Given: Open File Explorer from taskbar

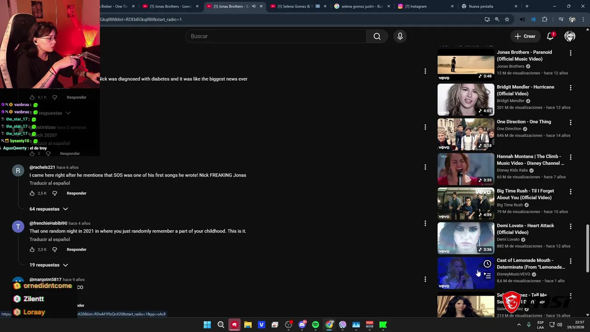Looking at the screenshot, I should tap(248, 325).
